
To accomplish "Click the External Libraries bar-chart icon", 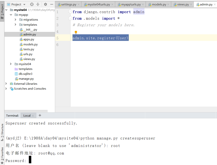I will pyautogui.click(x=12, y=84).
